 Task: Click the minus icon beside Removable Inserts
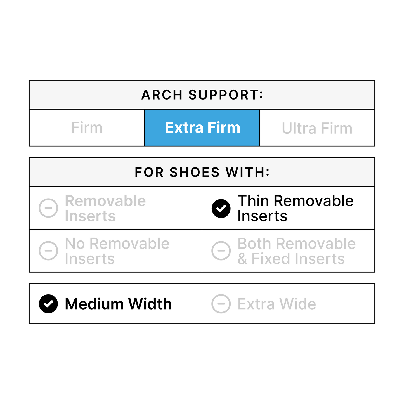point(48,208)
